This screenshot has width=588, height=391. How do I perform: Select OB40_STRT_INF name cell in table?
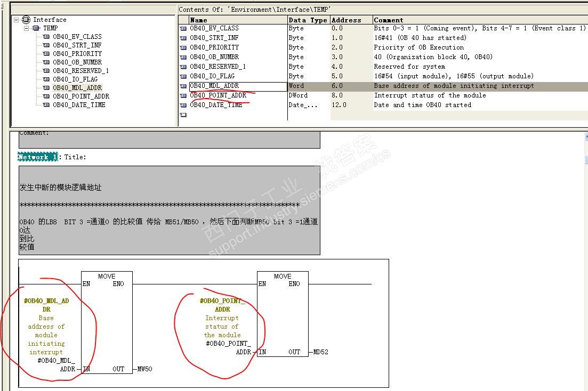(238, 38)
